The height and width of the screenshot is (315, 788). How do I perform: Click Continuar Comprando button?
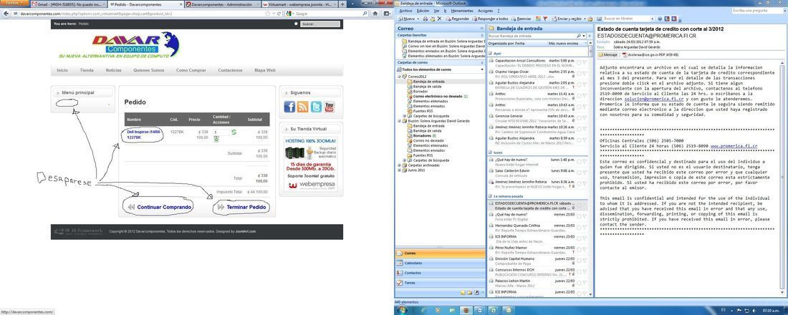pyautogui.click(x=159, y=207)
